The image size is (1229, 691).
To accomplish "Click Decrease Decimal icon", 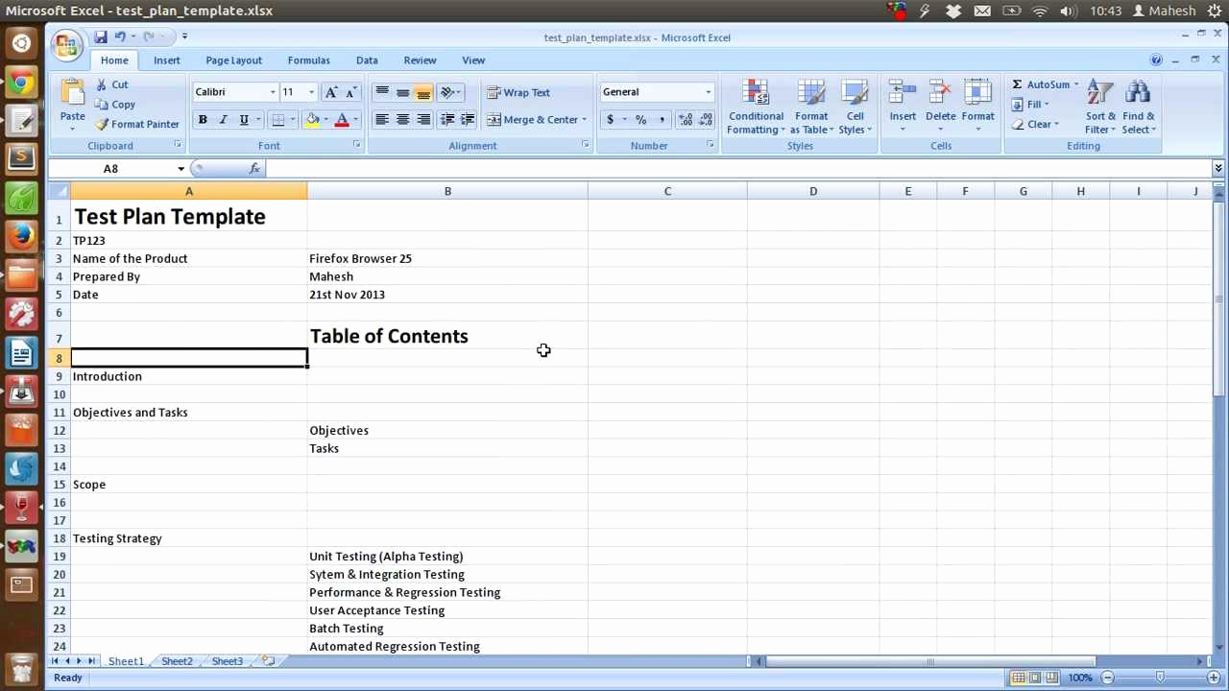I will [x=706, y=120].
